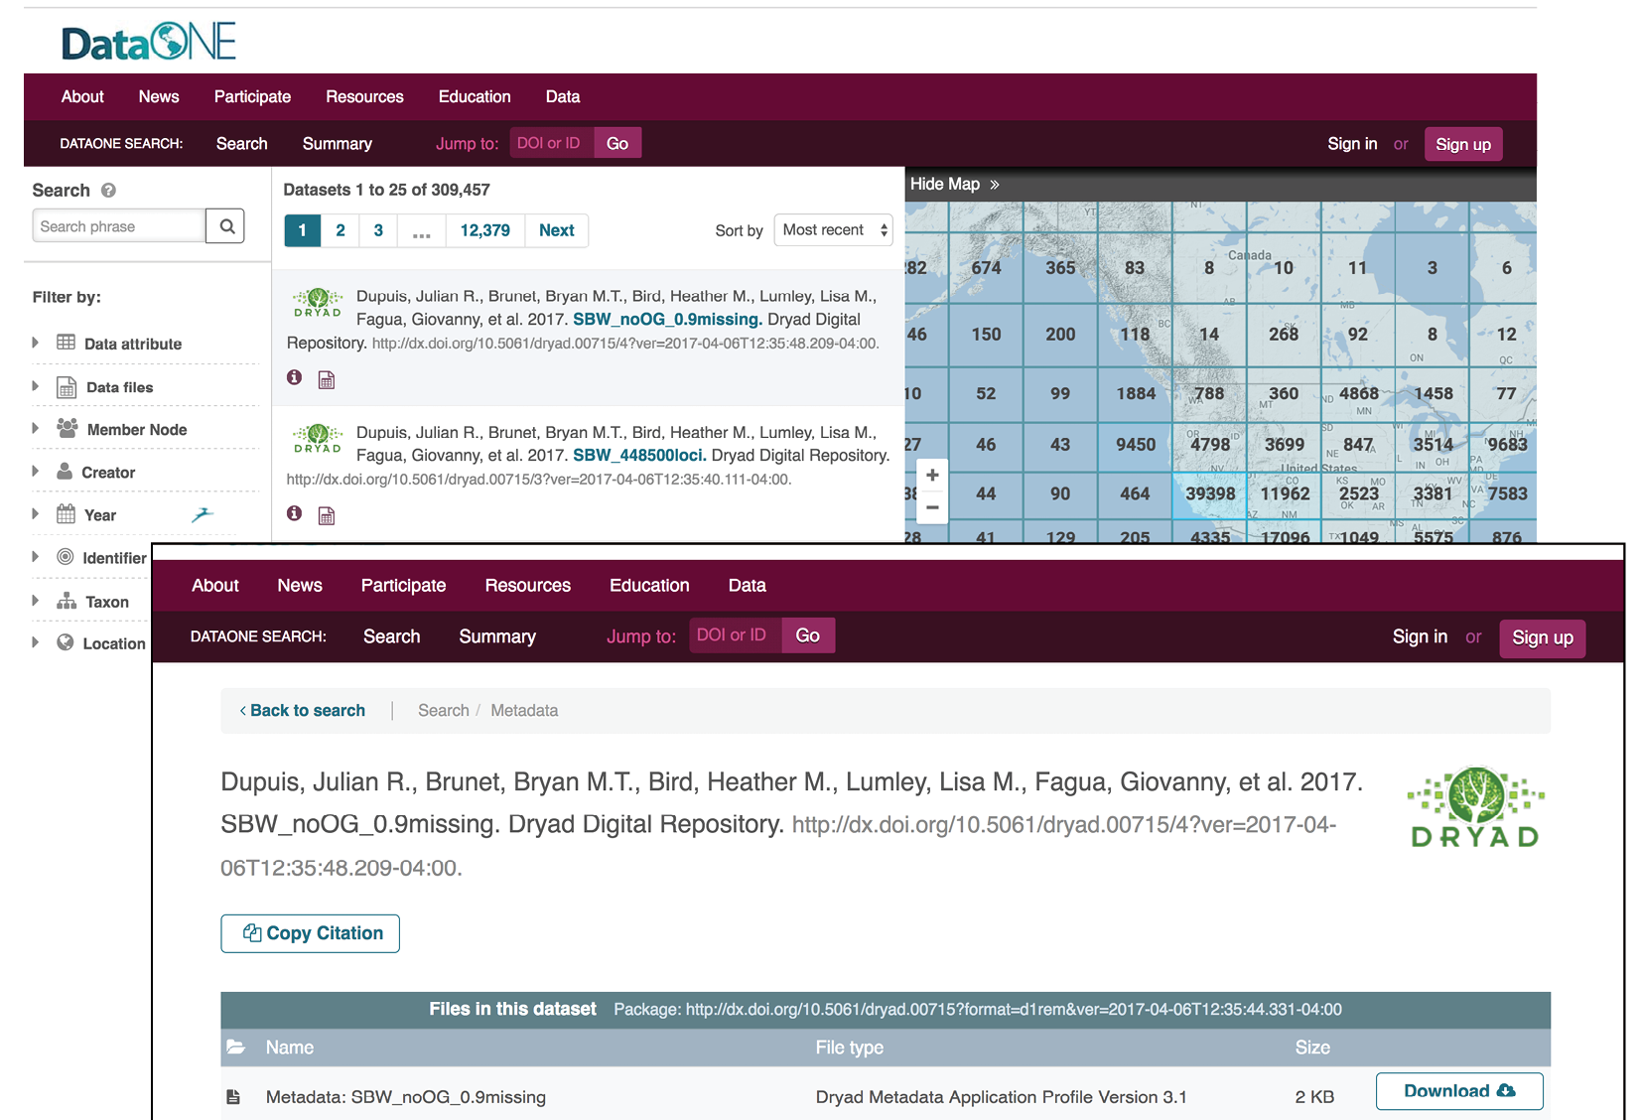Click the search magnifier icon
The image size is (1639, 1120).
tap(225, 225)
